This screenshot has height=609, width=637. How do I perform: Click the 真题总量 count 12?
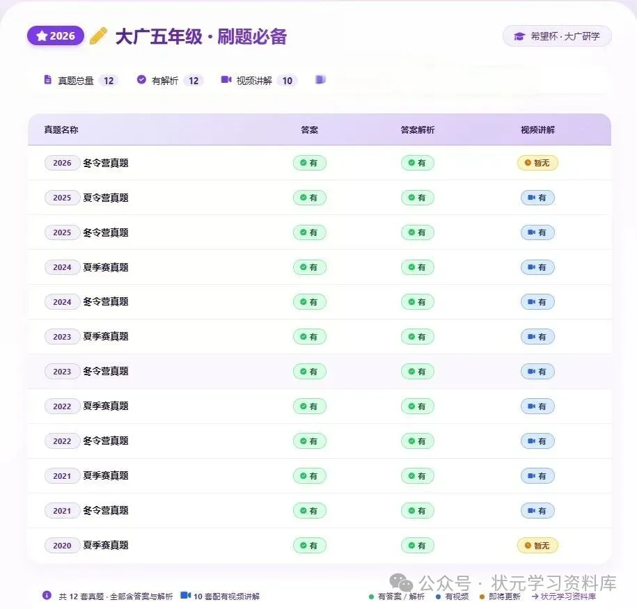(109, 81)
